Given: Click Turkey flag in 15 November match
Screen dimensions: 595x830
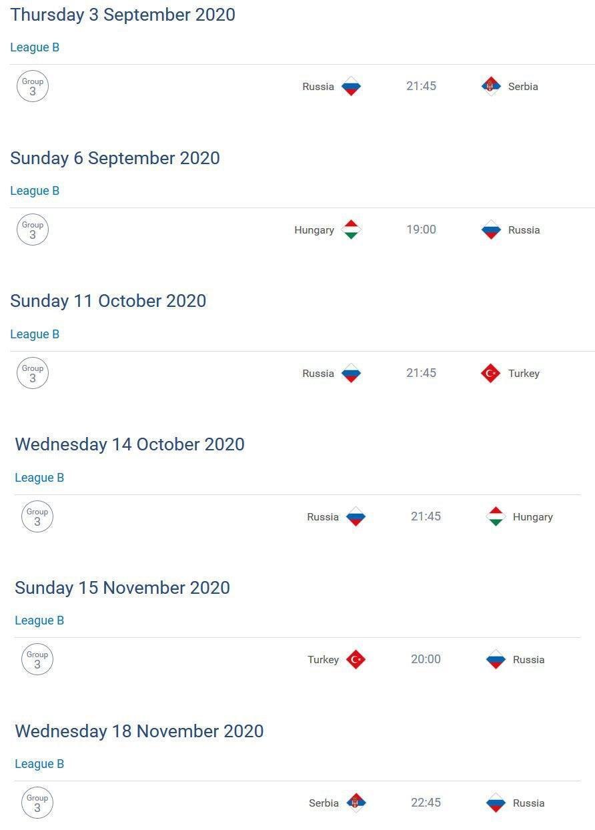Looking at the screenshot, I should [x=356, y=659].
